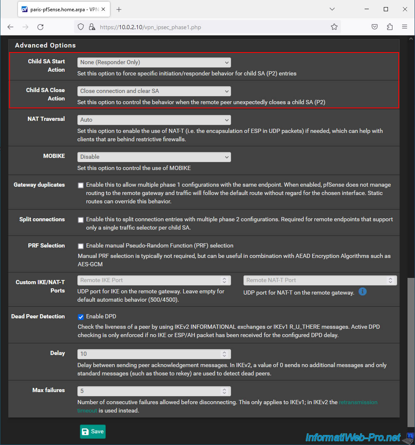Click the Max failures stepper arrows
Image resolution: width=415 pixels, height=445 pixels.
[224, 391]
